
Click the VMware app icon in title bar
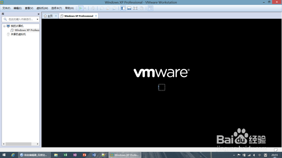(x=2, y=2)
